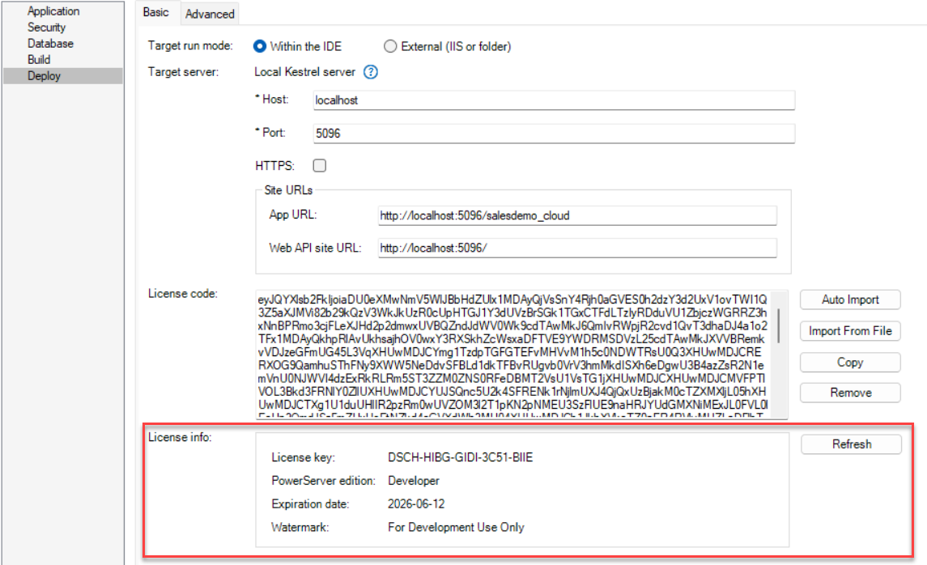Select the Within the IDE radio button

coord(260,46)
